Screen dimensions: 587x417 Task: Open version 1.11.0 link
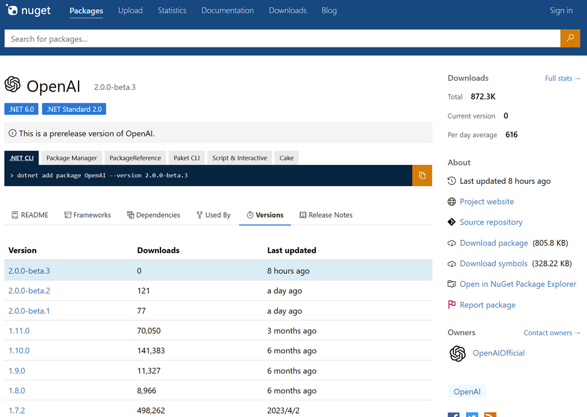click(x=19, y=331)
